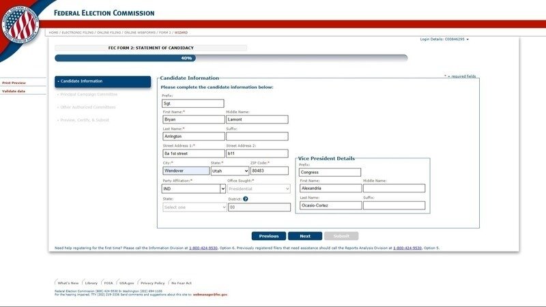546x307 pixels.
Task: Open the Office Sought Presidential dropdown
Action: 259,188
